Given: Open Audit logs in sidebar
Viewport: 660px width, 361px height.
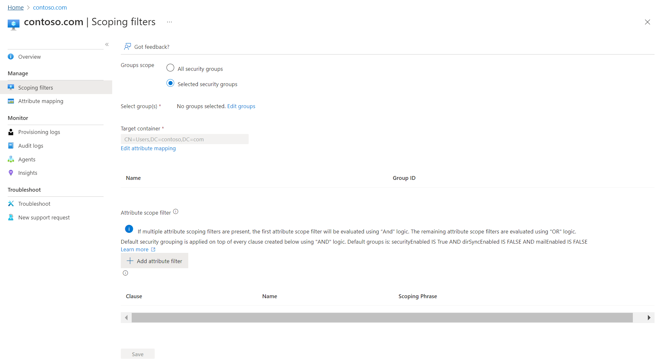Looking at the screenshot, I should (31, 146).
